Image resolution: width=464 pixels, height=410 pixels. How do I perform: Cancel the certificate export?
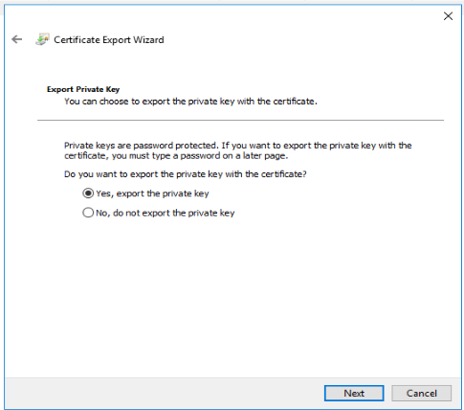(421, 393)
